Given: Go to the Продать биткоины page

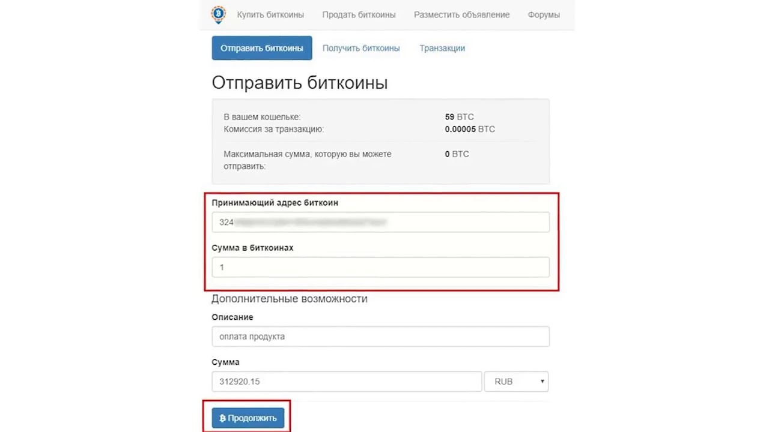Looking at the screenshot, I should tap(359, 14).
